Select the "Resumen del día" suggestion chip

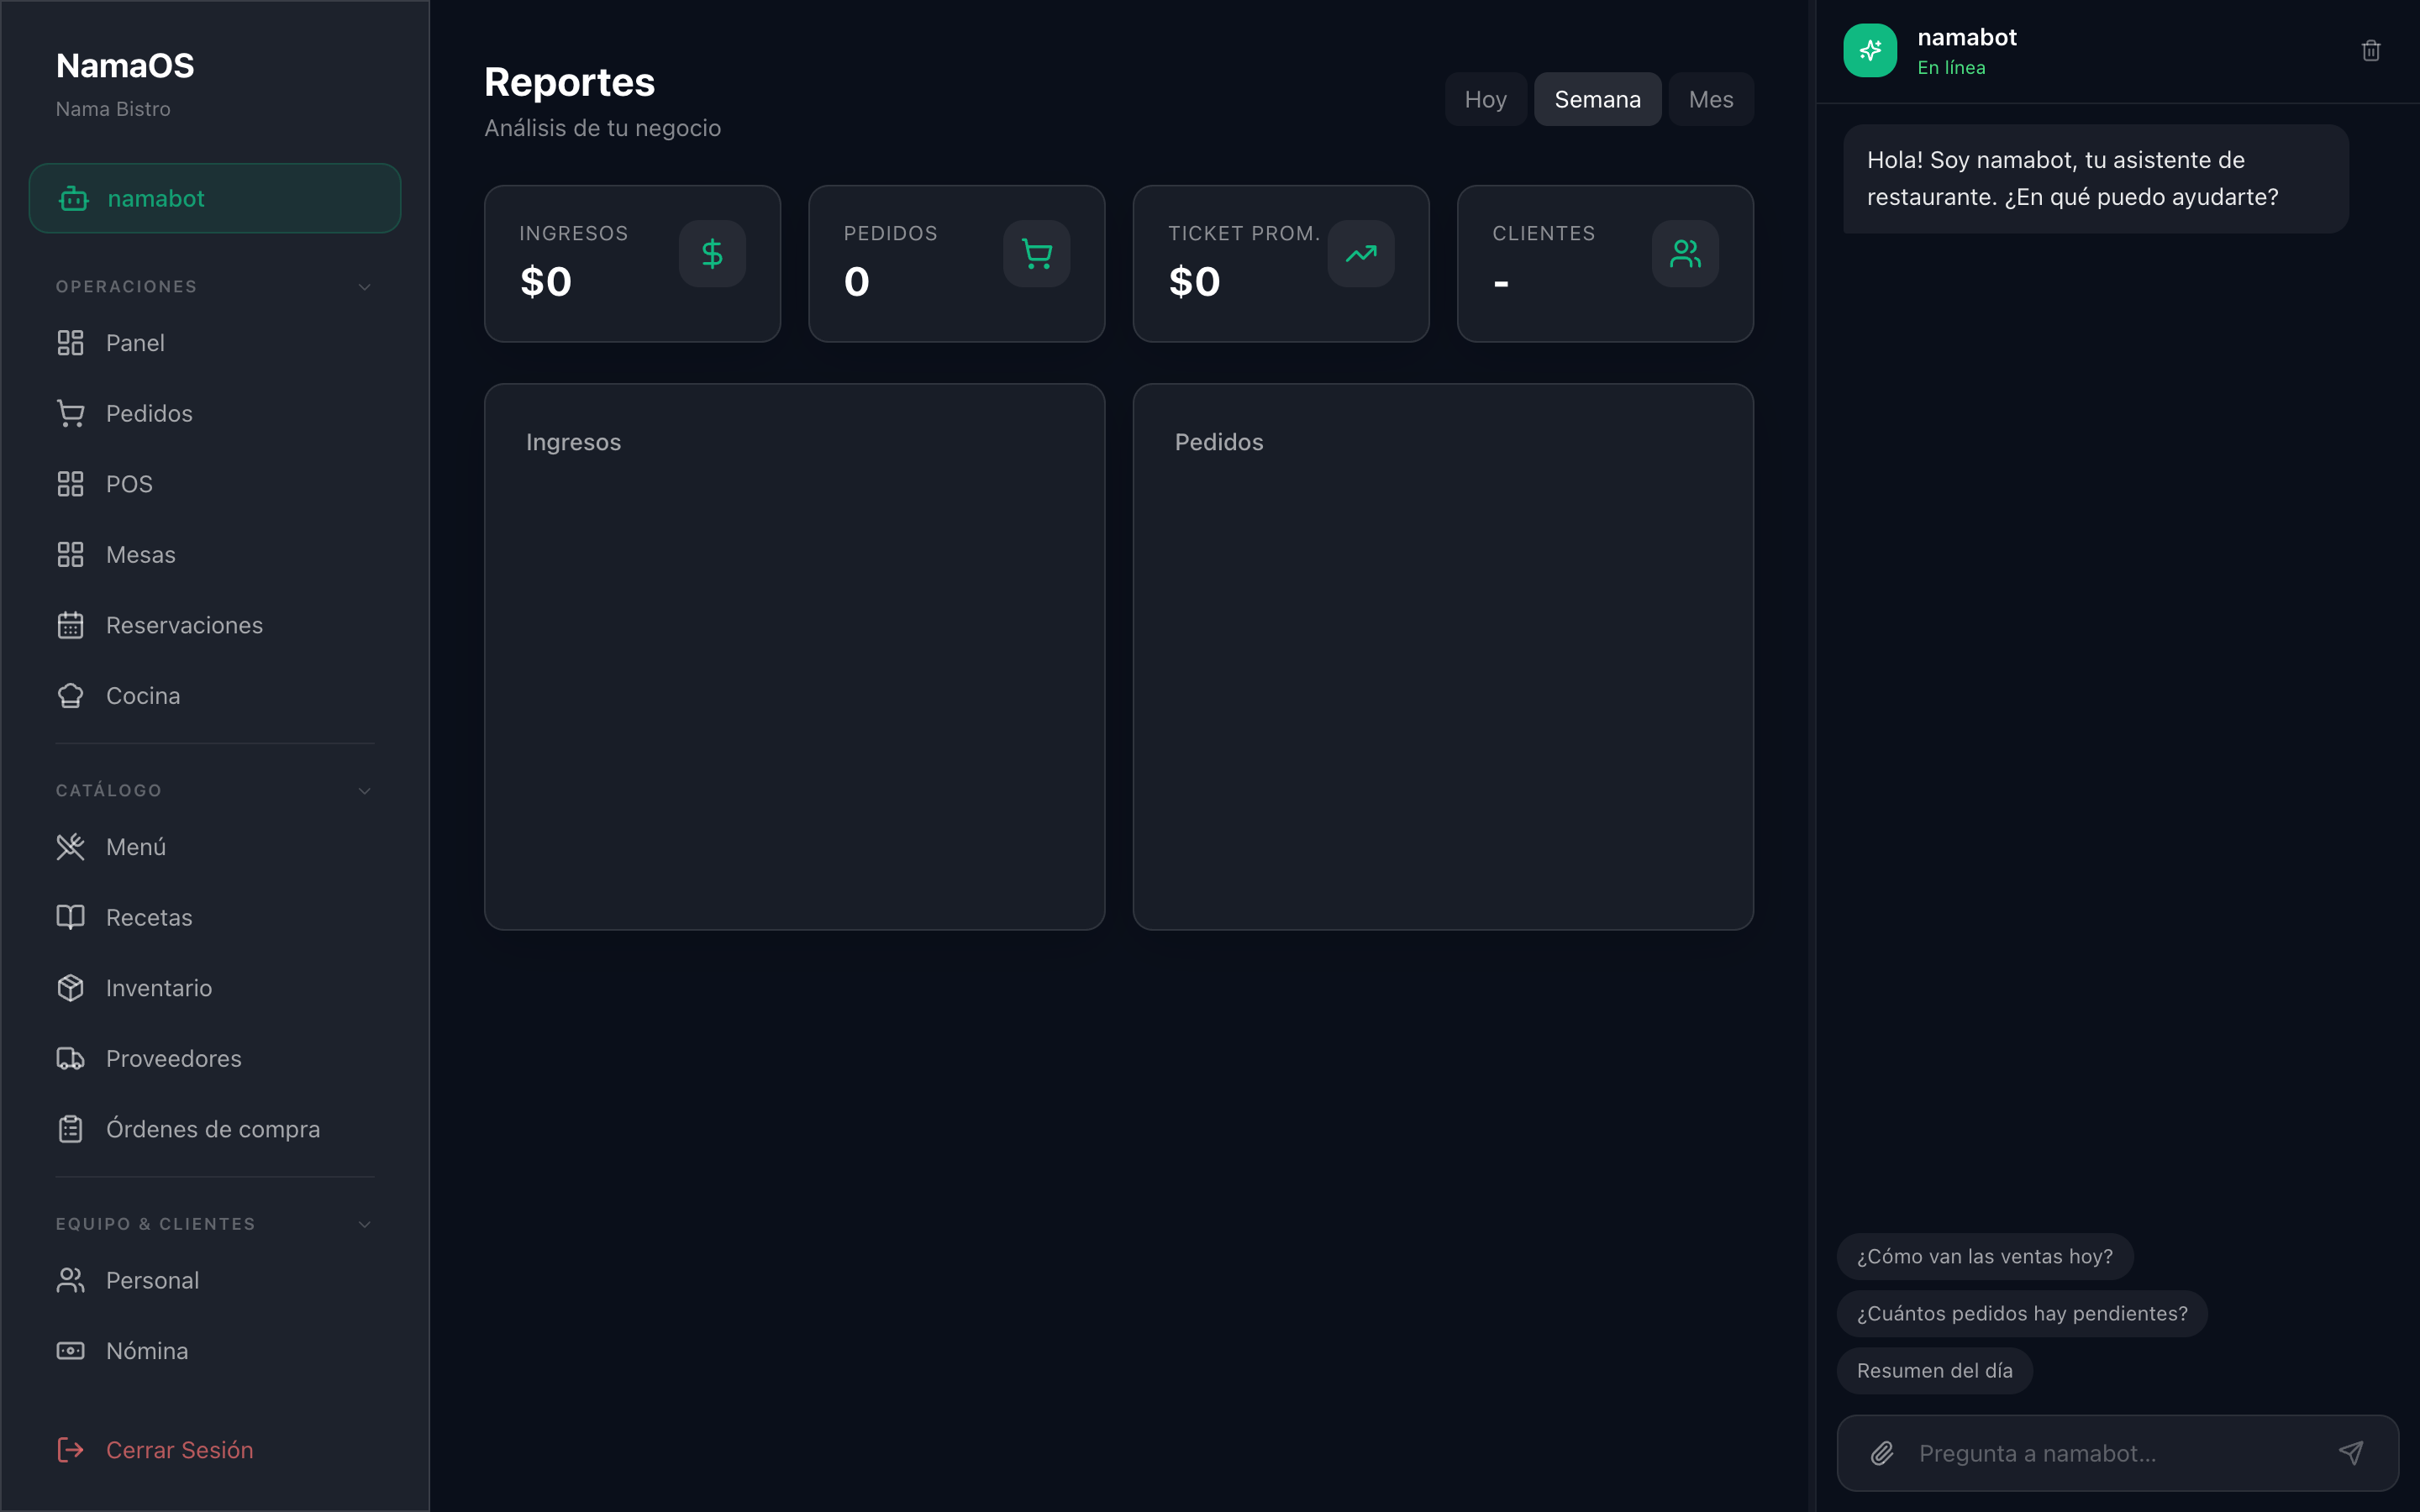point(1934,1370)
